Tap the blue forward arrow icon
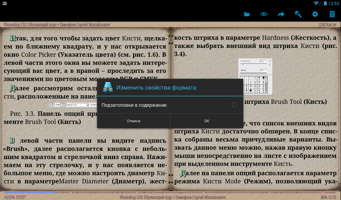The height and width of the screenshot is (200, 341). click(281, 14)
